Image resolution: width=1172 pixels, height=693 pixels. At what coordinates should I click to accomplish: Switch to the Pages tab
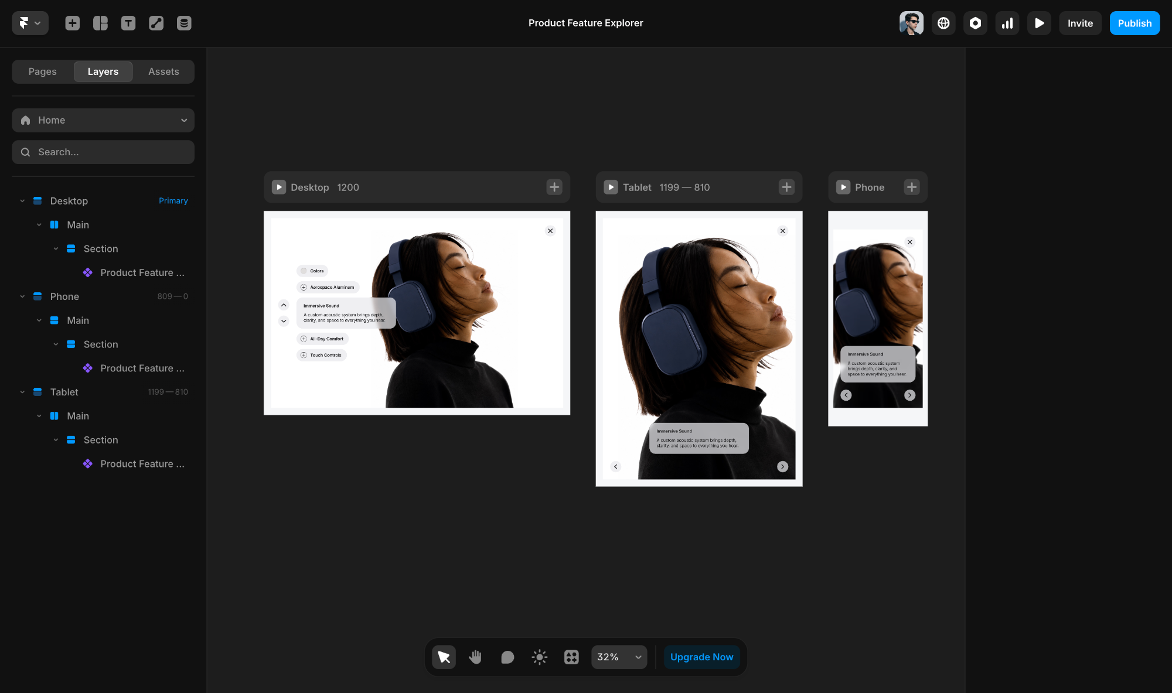click(x=43, y=71)
